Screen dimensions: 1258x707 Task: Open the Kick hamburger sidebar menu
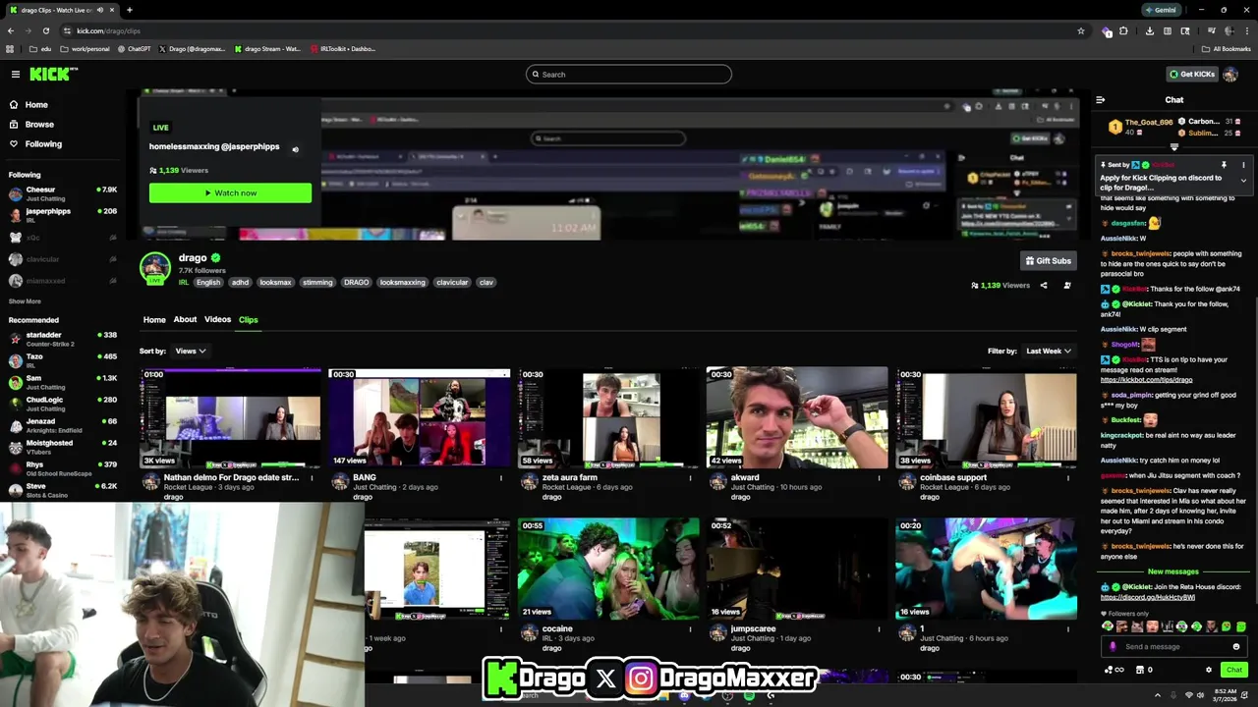(16, 75)
